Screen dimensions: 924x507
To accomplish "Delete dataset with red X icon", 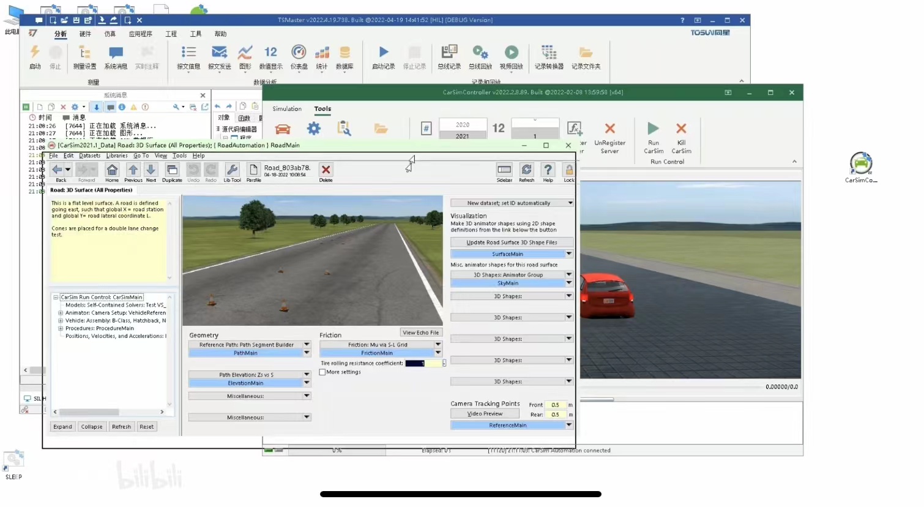I will [x=326, y=170].
